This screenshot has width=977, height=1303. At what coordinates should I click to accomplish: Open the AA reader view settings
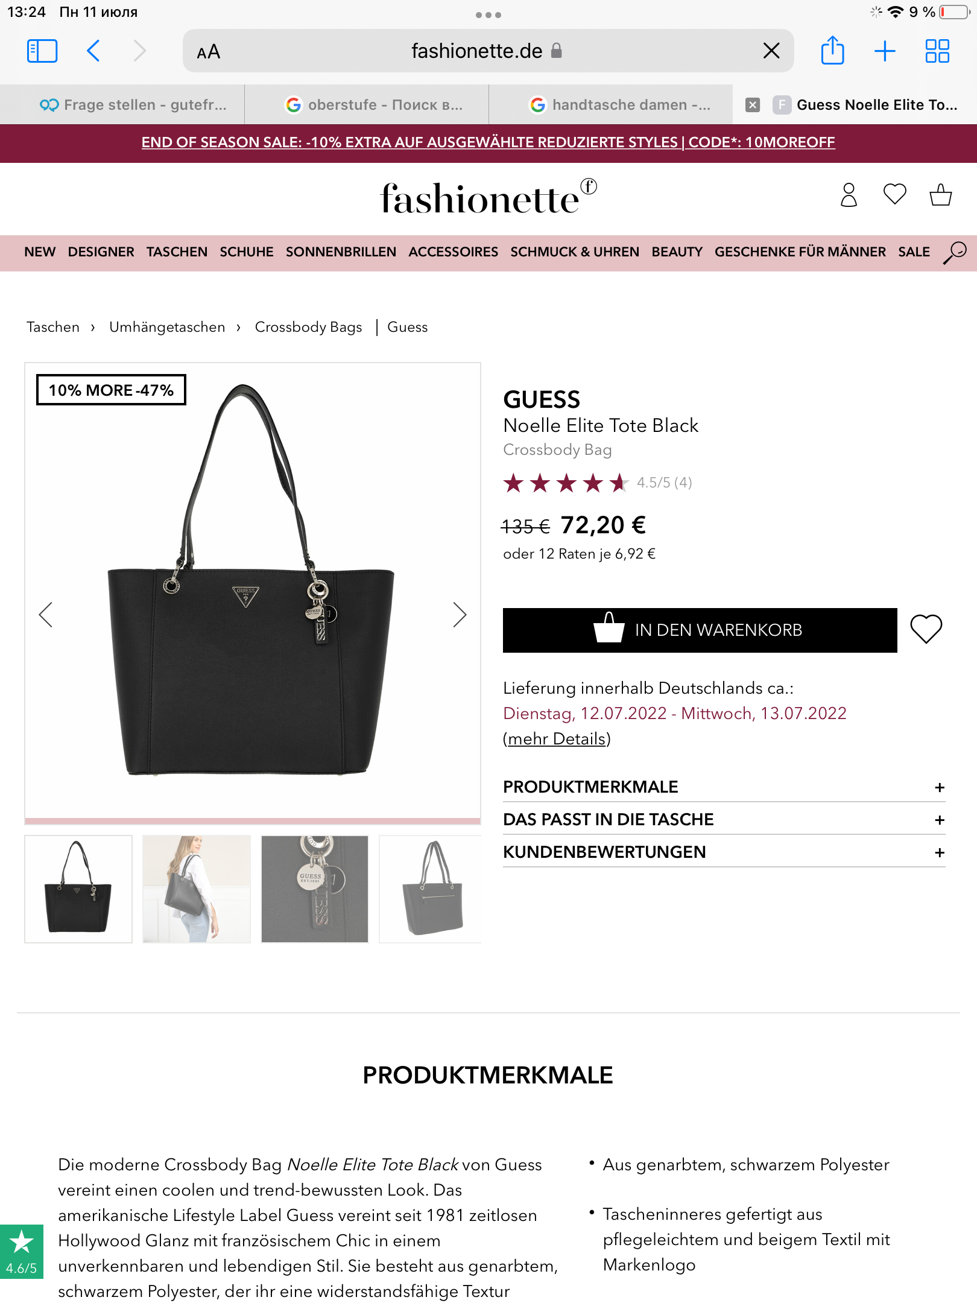coord(209,52)
